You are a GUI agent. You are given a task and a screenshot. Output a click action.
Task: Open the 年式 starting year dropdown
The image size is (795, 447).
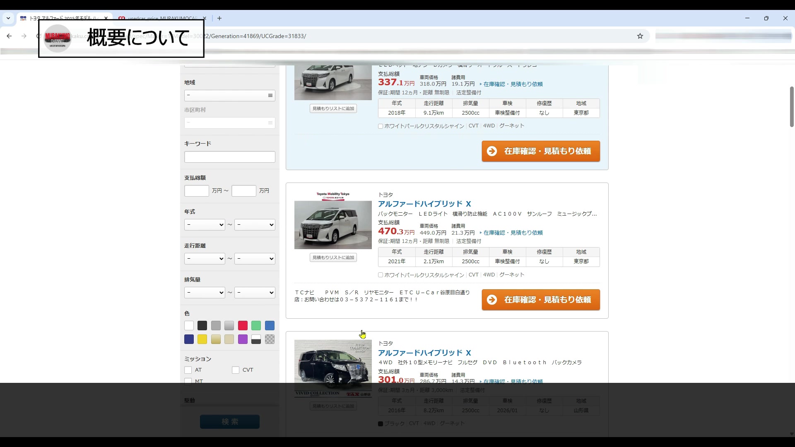click(205, 225)
